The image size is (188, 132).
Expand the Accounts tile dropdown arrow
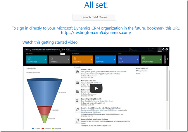(x=92, y=59)
